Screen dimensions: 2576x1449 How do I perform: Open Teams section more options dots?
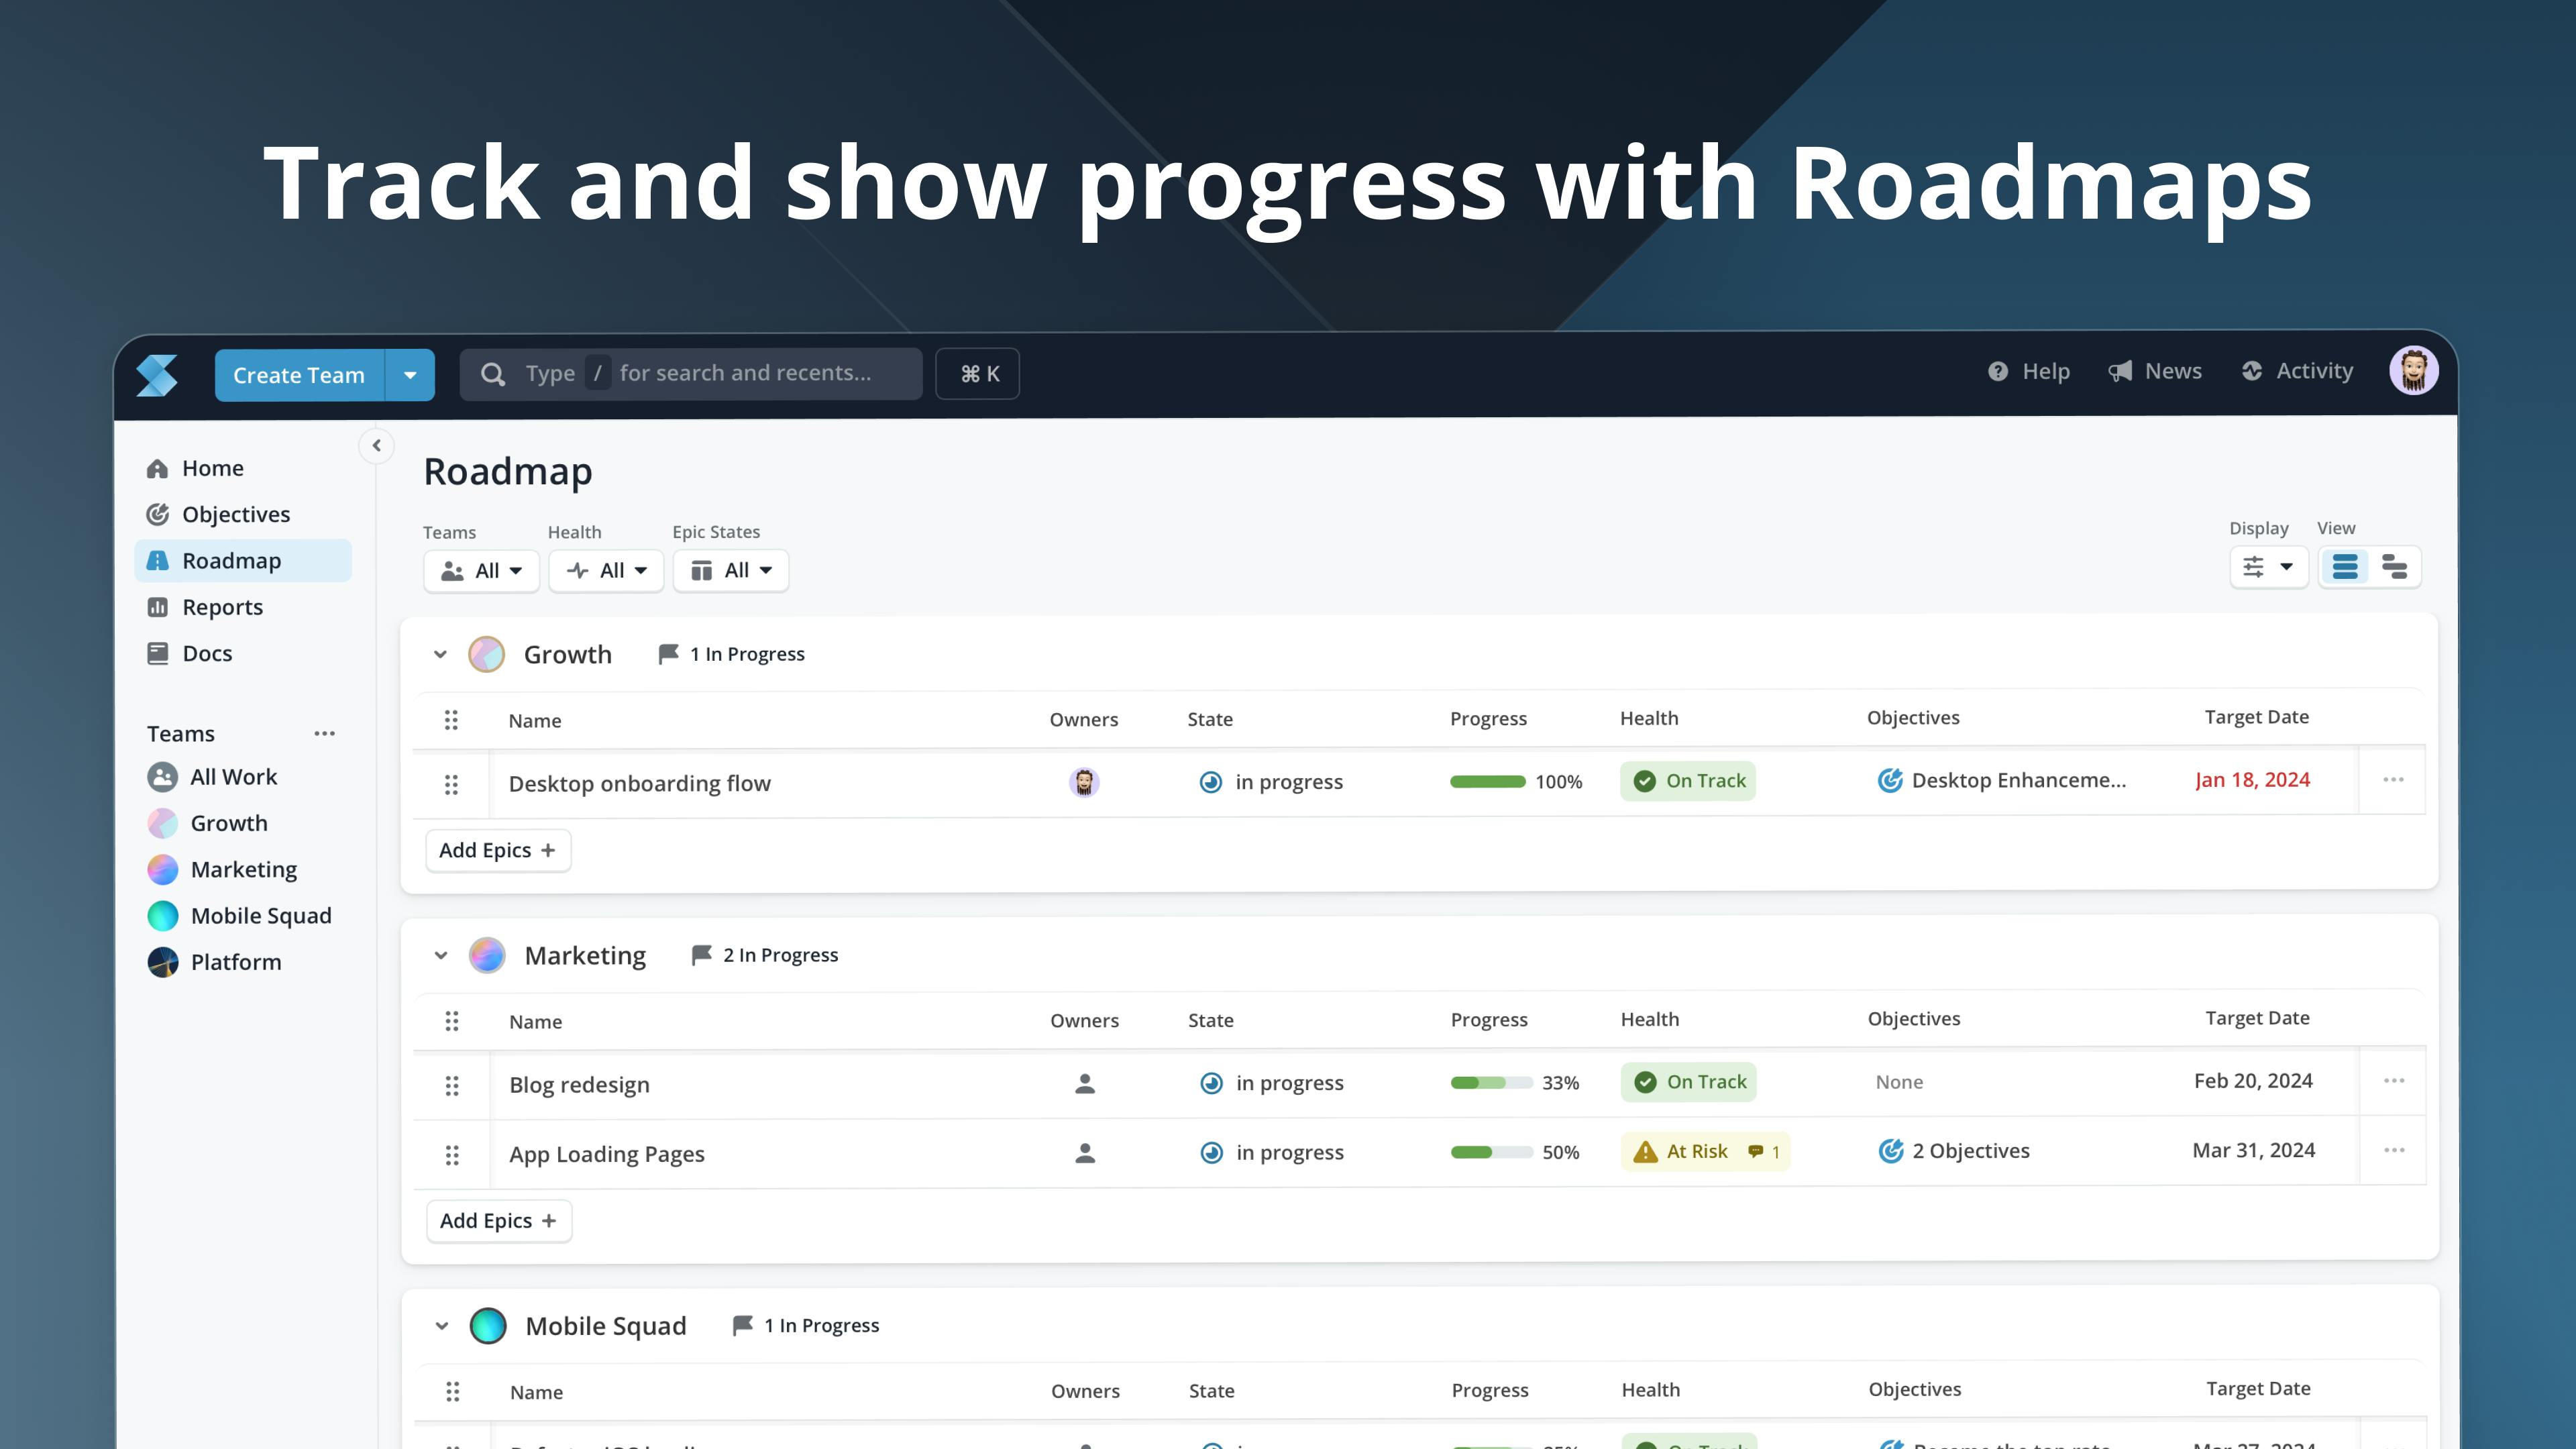[x=325, y=734]
